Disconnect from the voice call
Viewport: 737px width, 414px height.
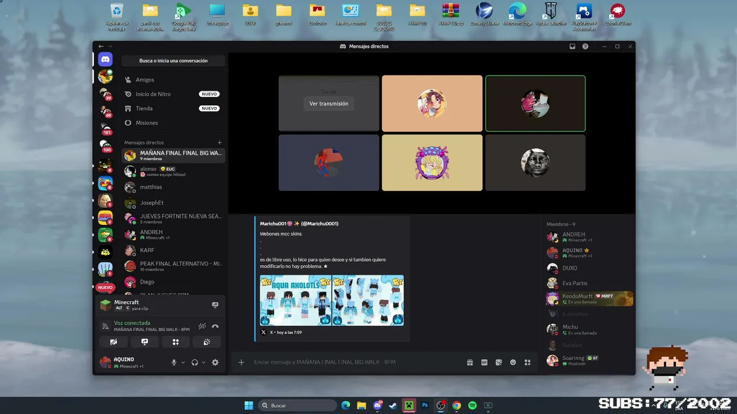click(215, 326)
